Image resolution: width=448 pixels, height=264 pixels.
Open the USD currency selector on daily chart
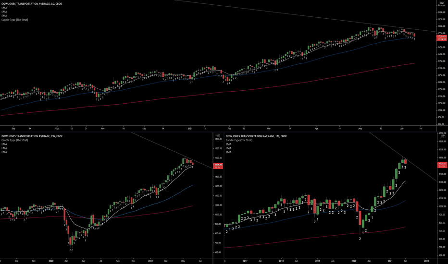pos(442,3)
